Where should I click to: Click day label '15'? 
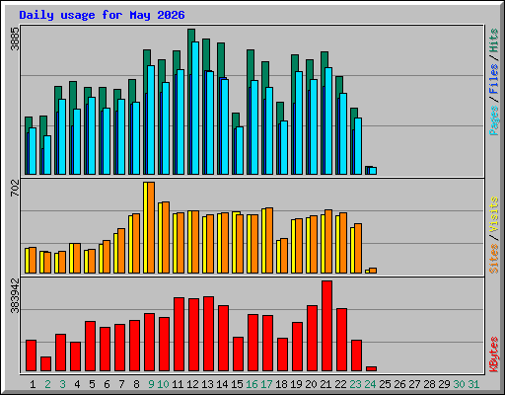237,384
